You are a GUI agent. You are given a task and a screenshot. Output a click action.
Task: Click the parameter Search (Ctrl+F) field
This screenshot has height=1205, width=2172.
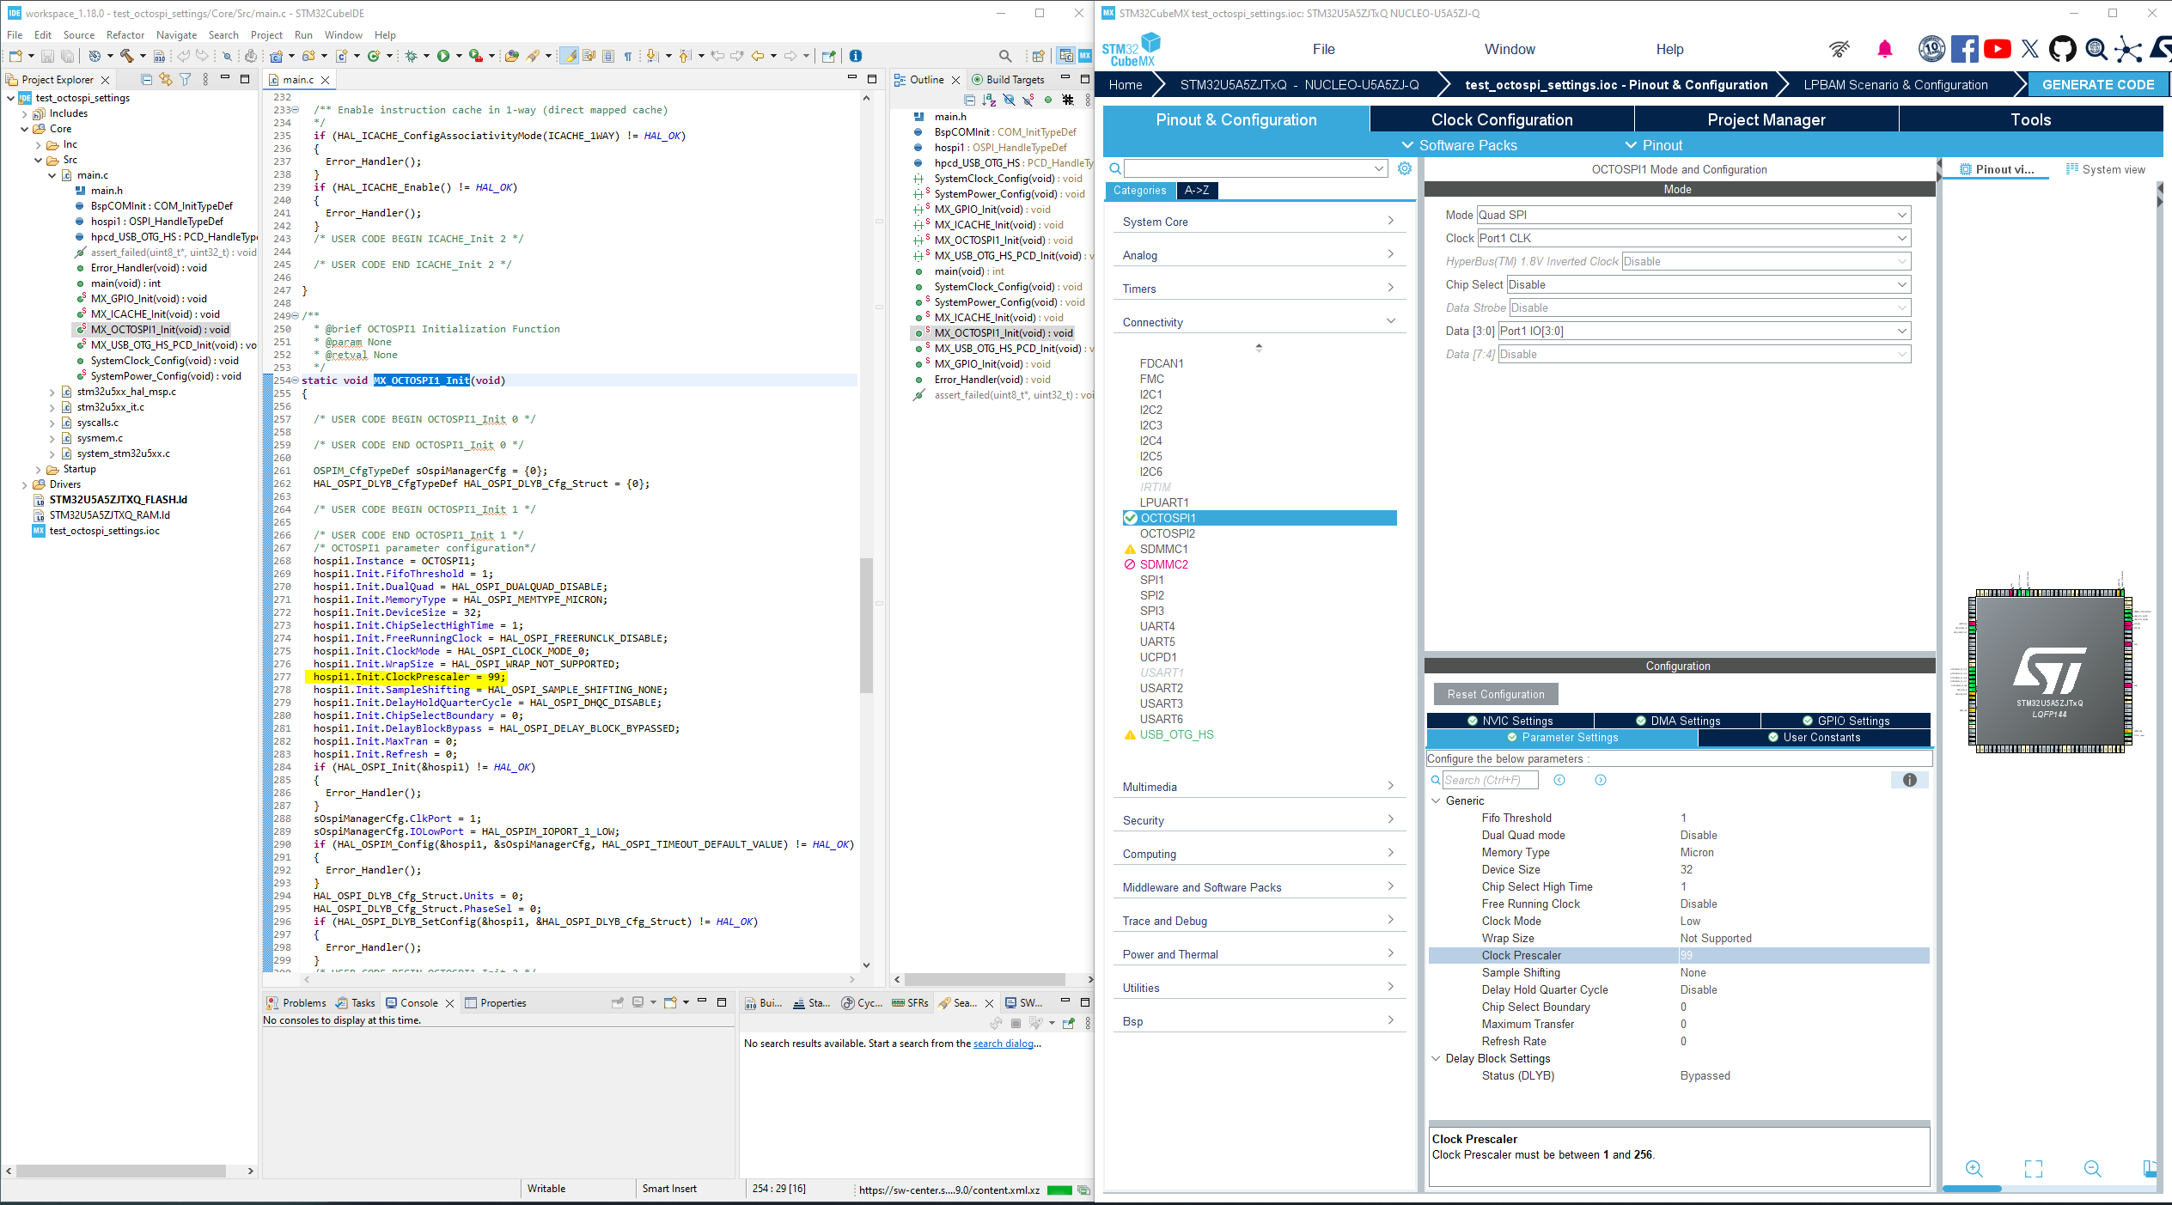(1491, 780)
